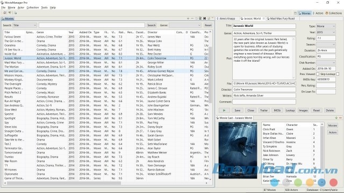Close the Jurassic World editor tab

coord(264,18)
